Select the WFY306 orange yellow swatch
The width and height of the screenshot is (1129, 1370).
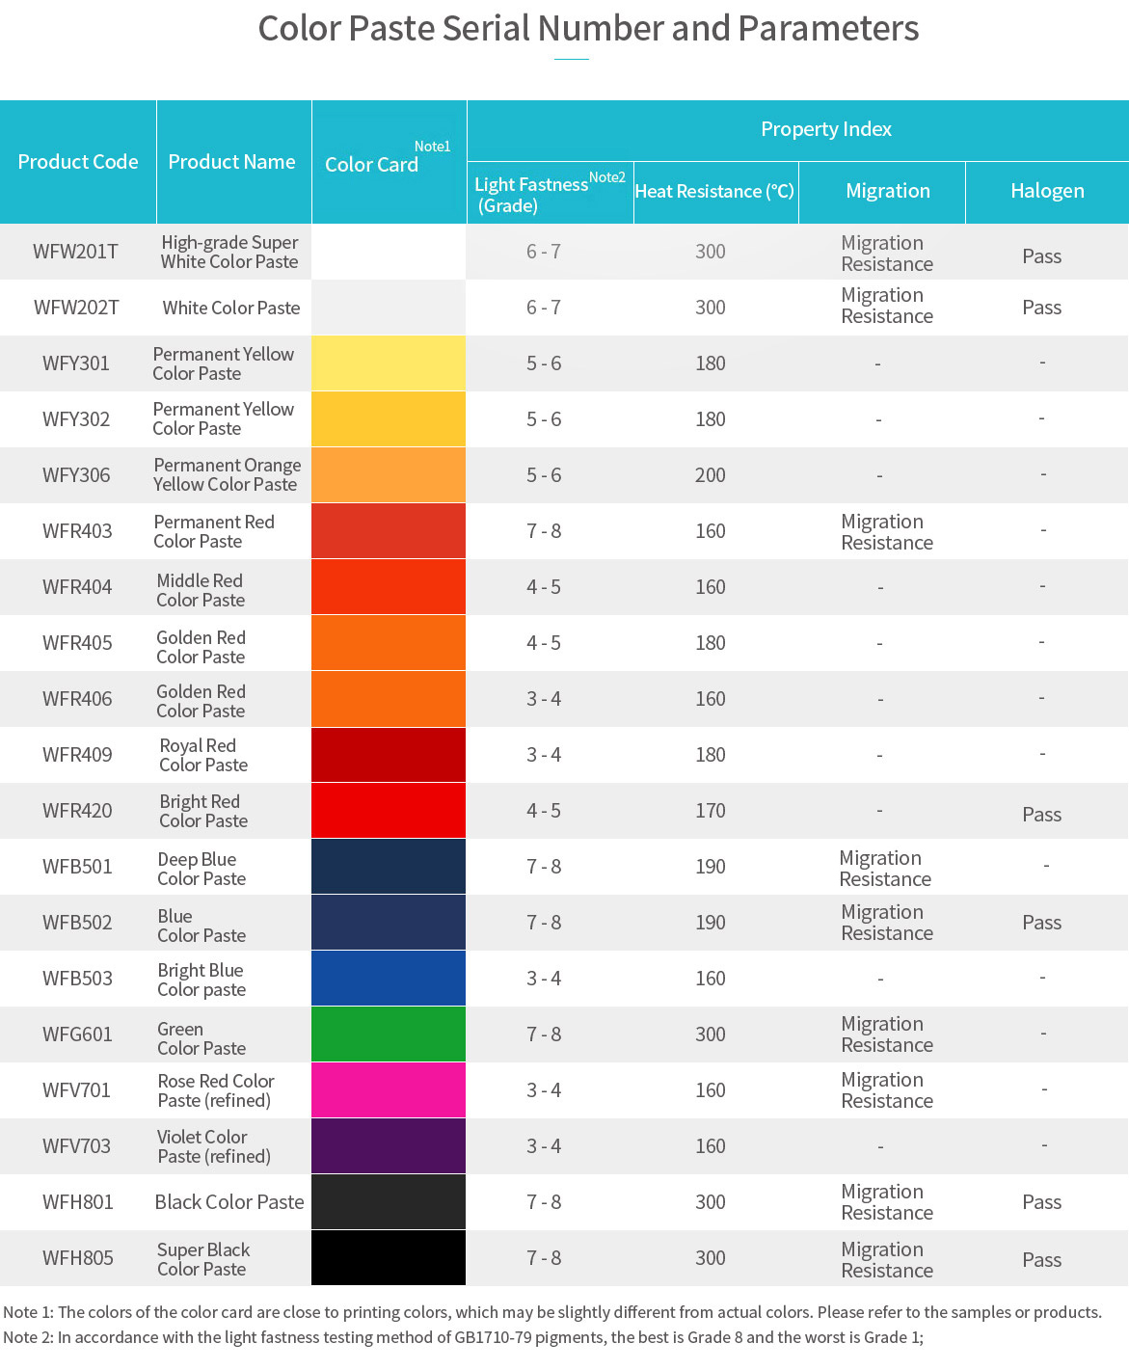tap(389, 475)
